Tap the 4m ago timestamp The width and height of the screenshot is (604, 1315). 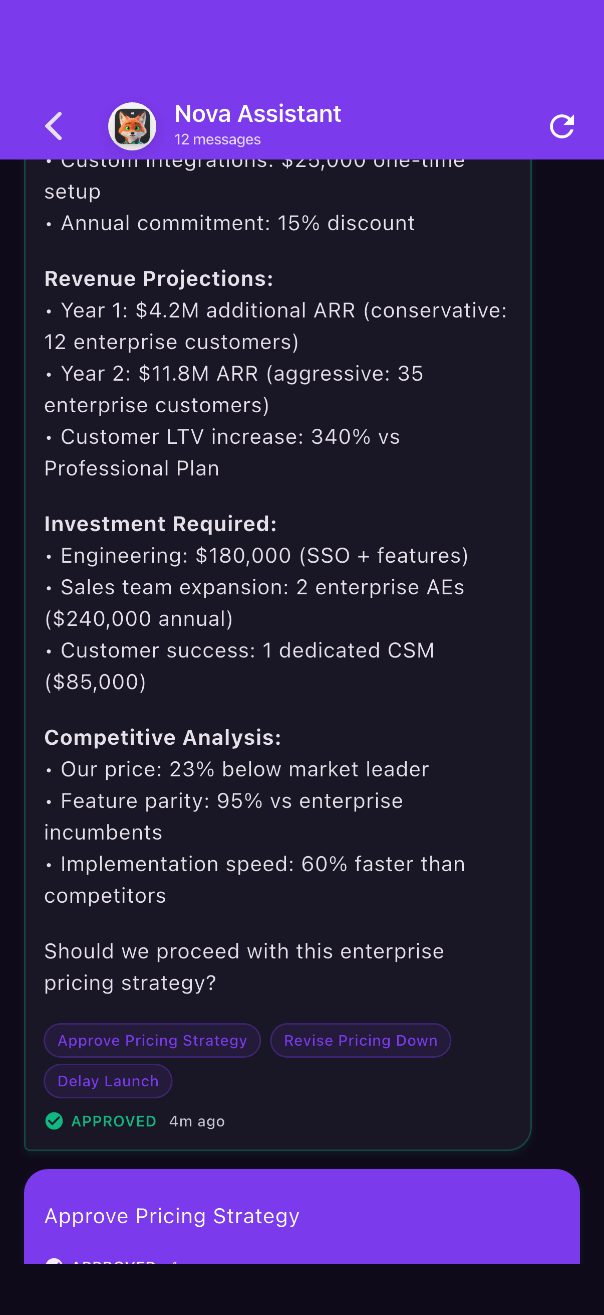click(197, 1121)
